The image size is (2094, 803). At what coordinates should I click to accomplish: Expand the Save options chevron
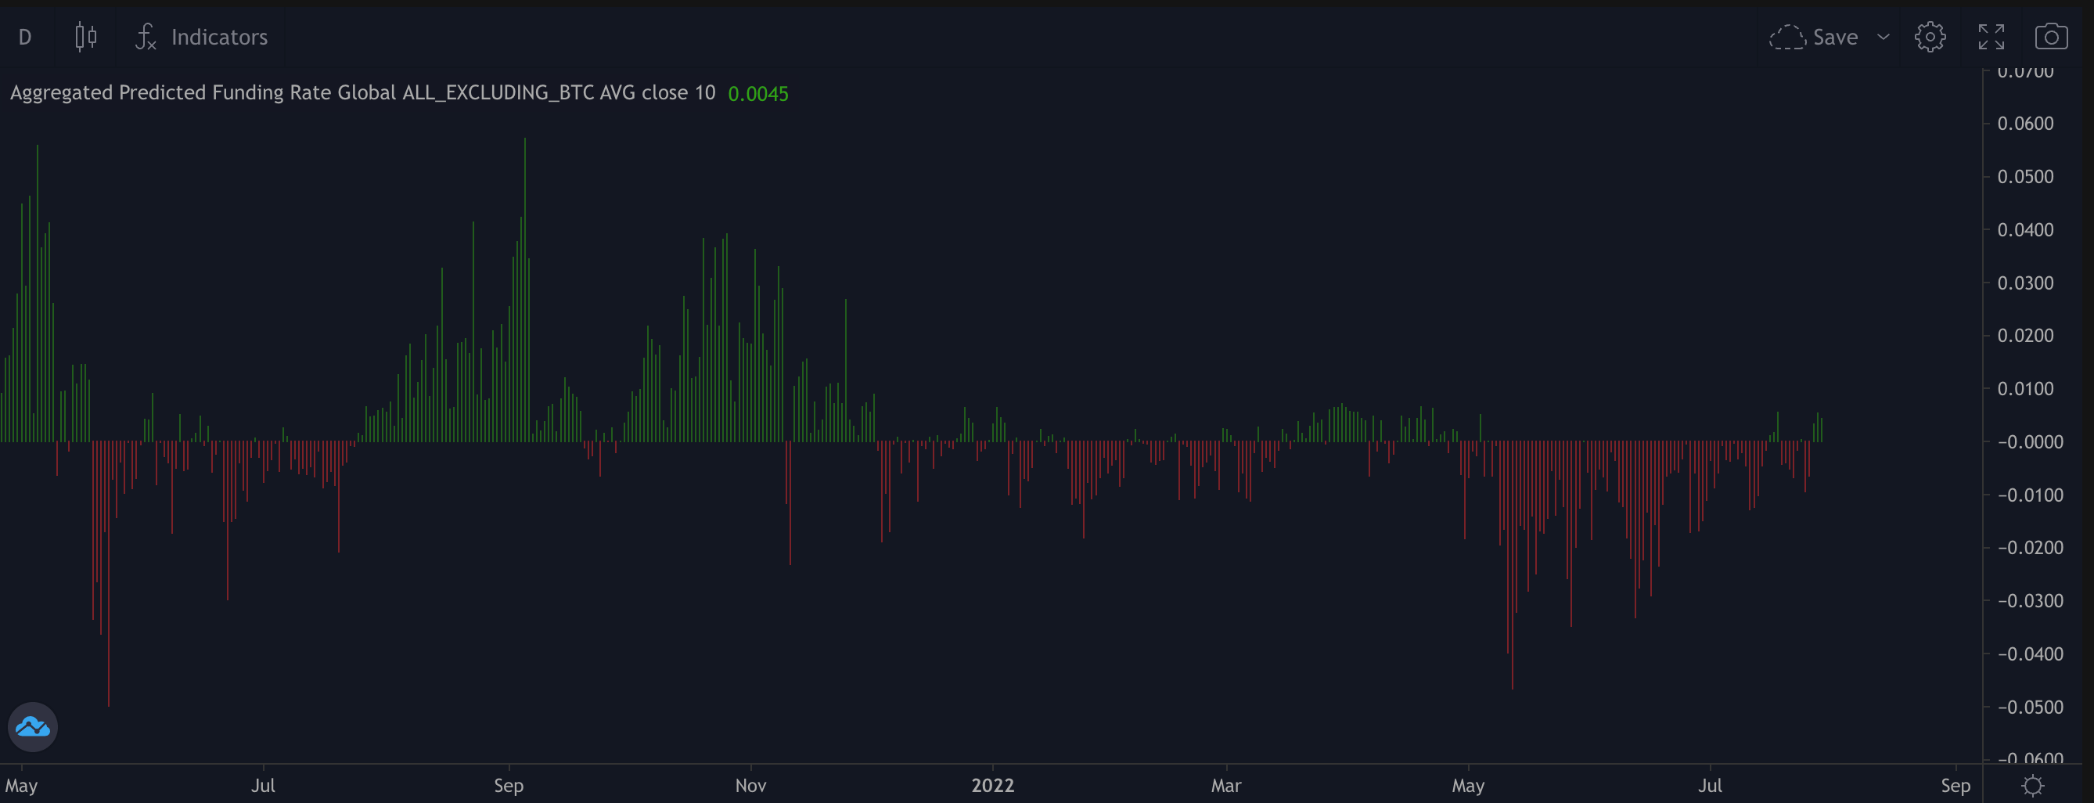[x=1884, y=37]
